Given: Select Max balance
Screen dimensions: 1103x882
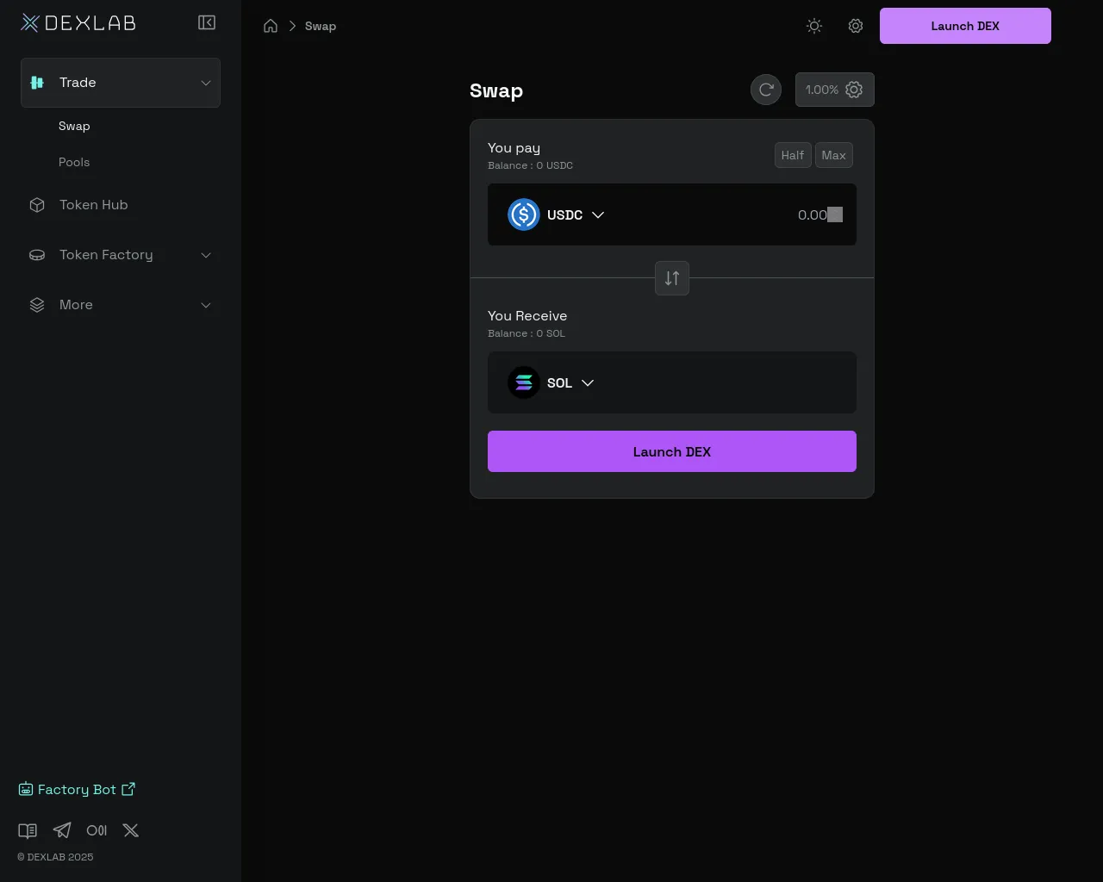Looking at the screenshot, I should (x=834, y=155).
